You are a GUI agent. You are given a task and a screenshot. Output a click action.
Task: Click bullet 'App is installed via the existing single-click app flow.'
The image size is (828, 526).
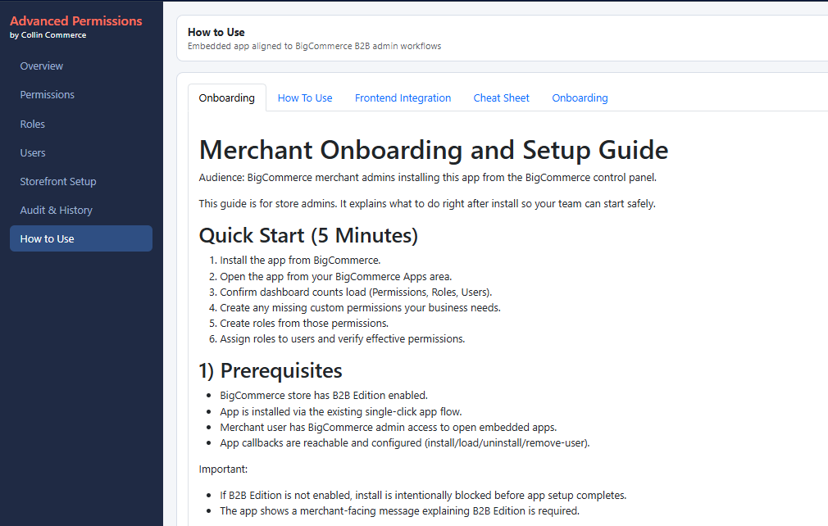(x=341, y=411)
